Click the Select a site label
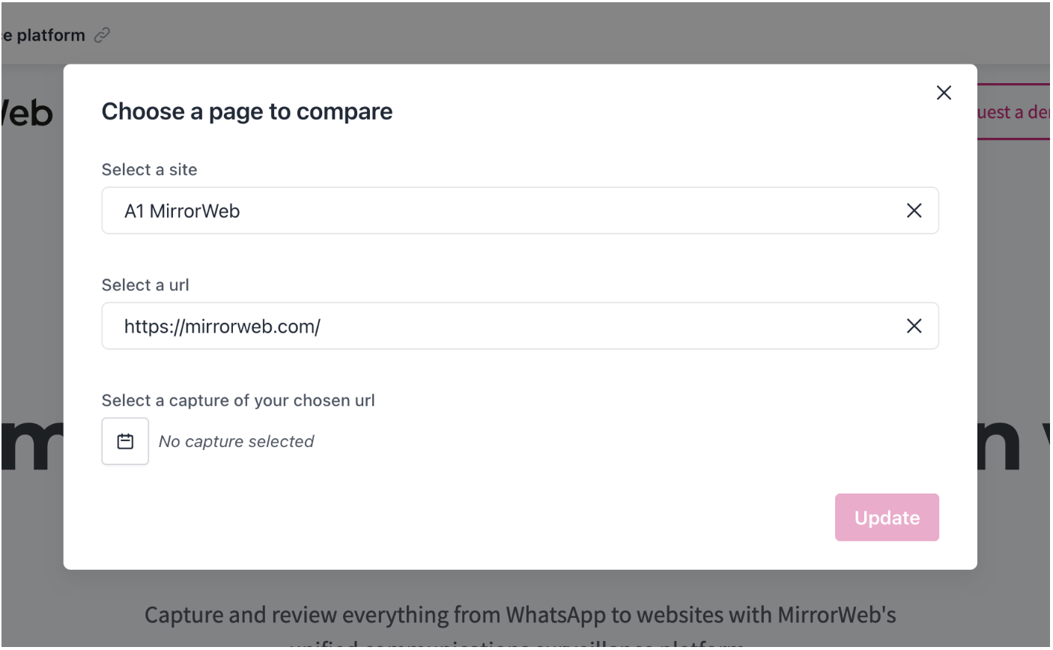 [x=149, y=170]
